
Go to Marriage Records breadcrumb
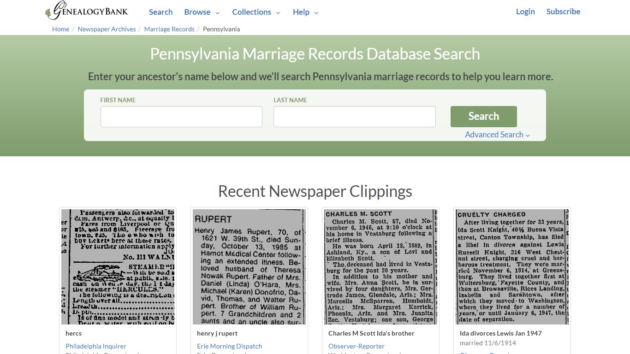click(169, 29)
